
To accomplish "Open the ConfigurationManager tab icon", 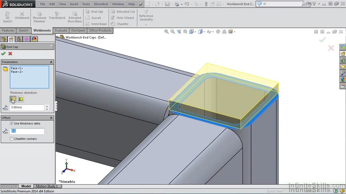I will click(19, 39).
